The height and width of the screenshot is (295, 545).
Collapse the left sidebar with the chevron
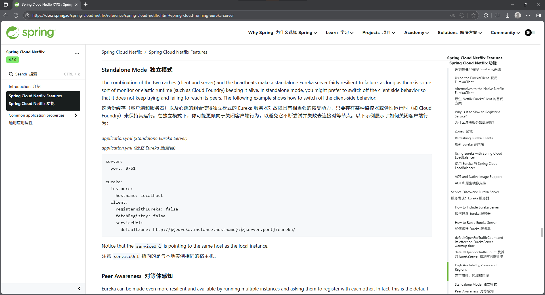(79, 288)
